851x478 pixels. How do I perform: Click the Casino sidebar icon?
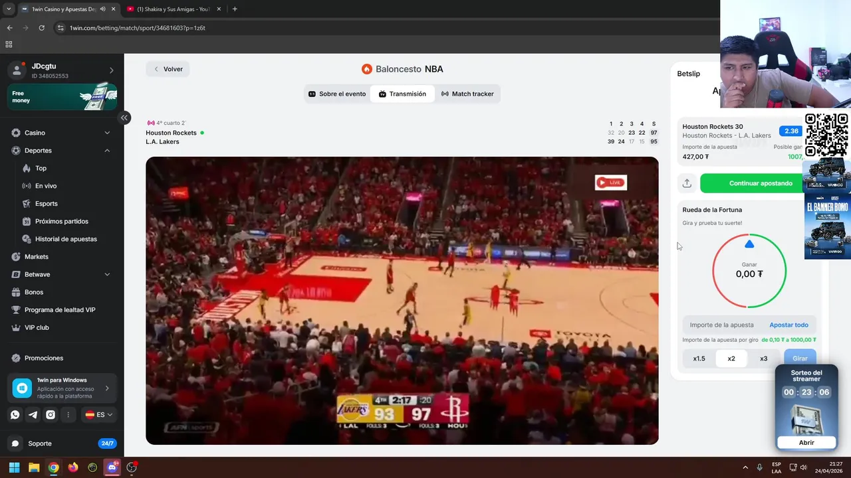[x=16, y=133]
